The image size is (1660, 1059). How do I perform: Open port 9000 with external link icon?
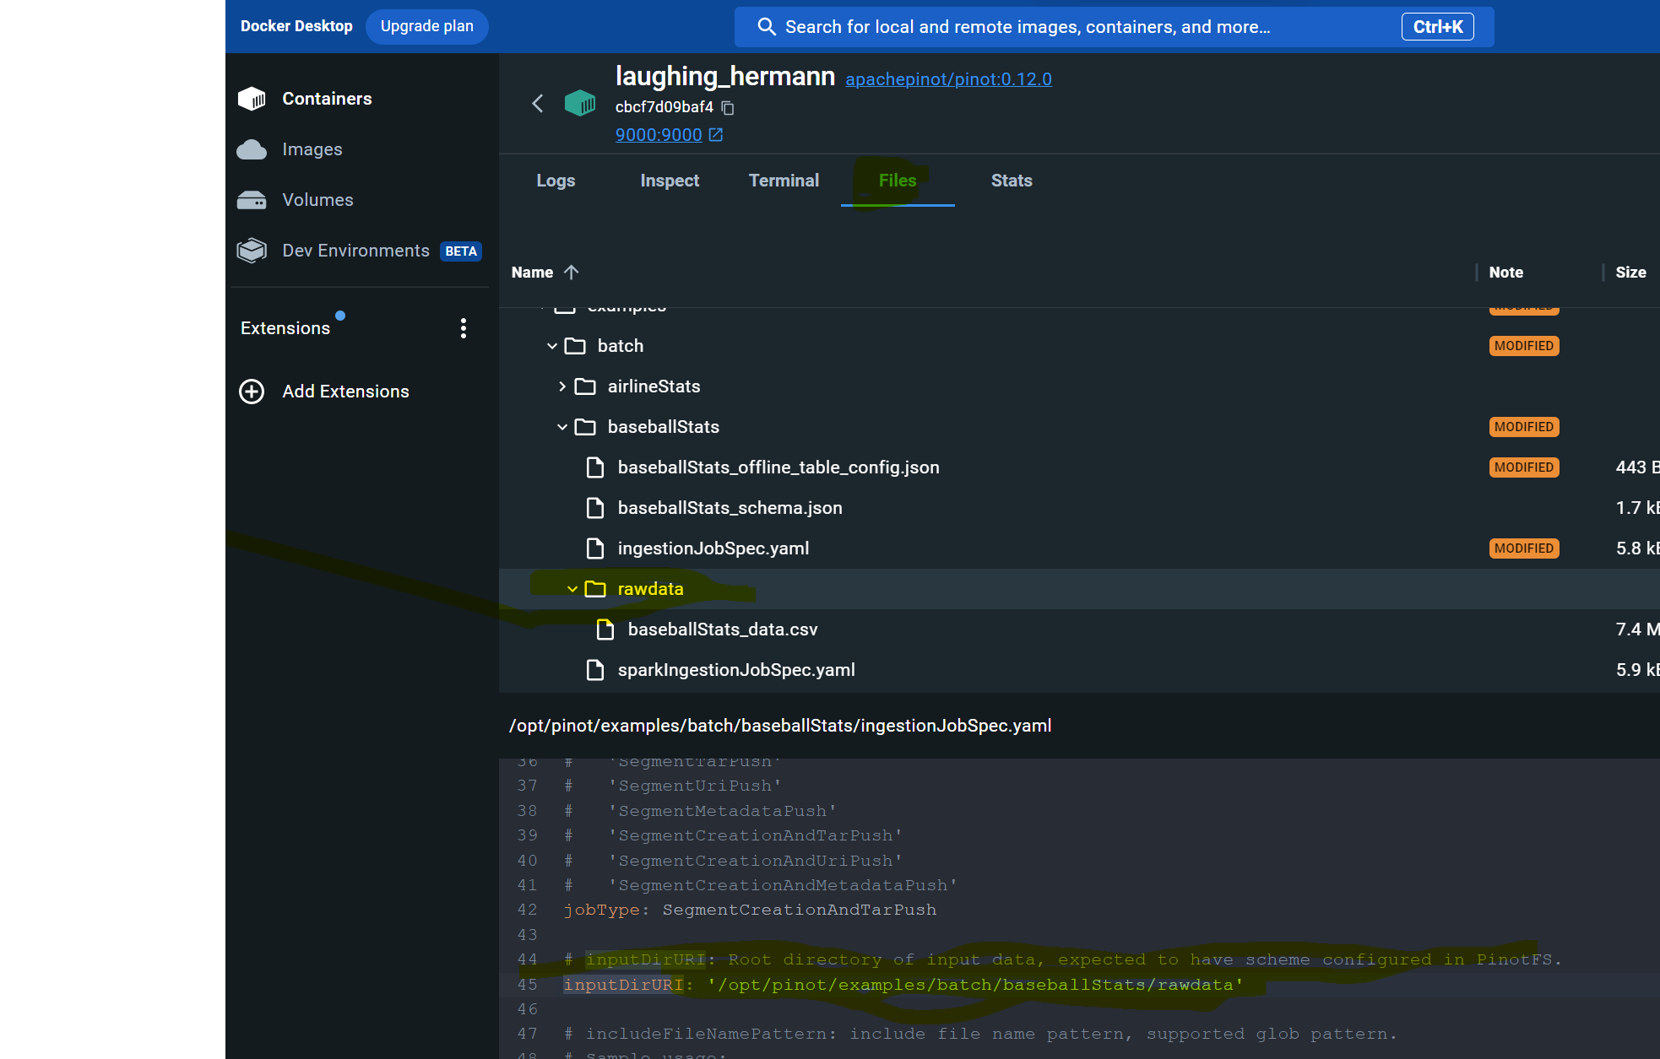click(715, 134)
